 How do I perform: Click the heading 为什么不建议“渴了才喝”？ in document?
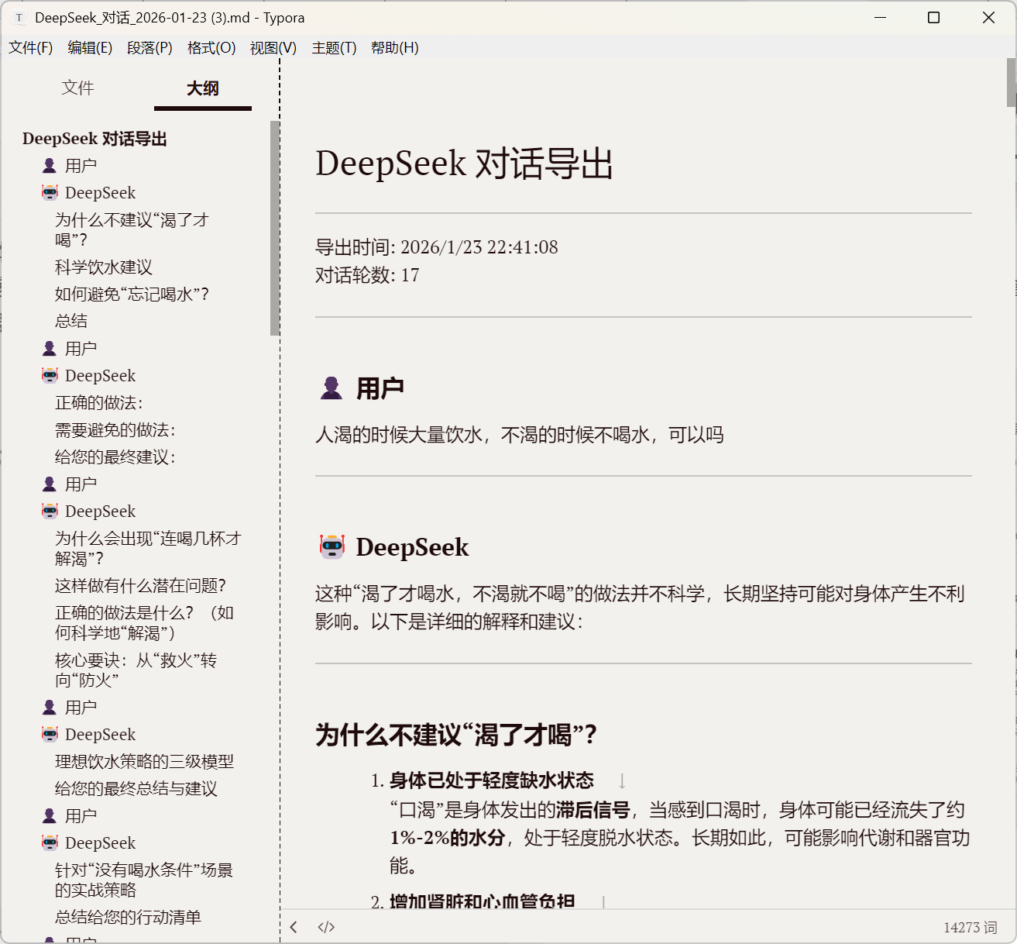(x=456, y=735)
